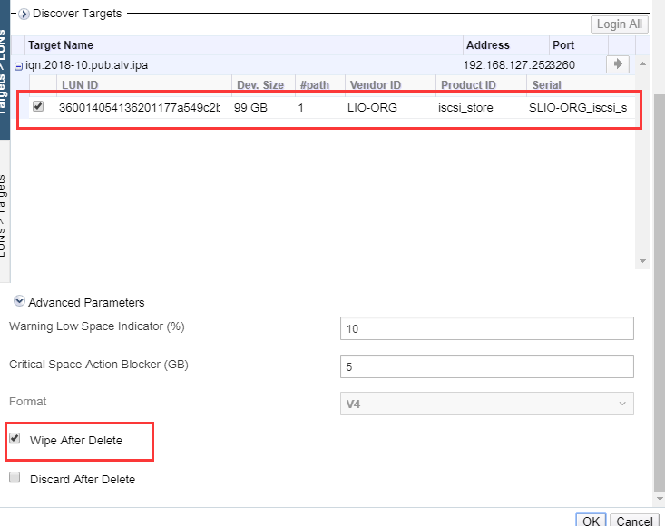Toggle the Wipe After Delete checkbox
This screenshot has height=526, width=665.
(x=15, y=438)
